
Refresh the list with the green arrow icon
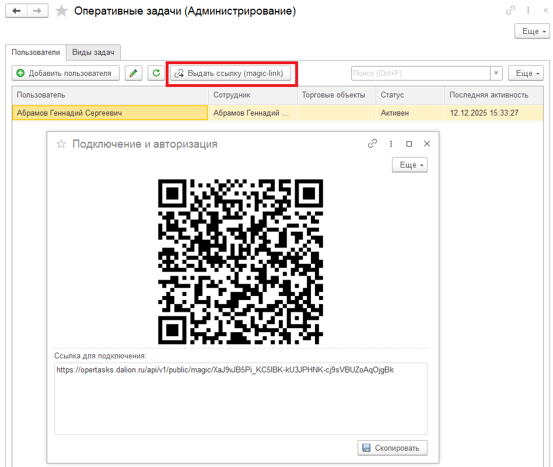pos(156,73)
